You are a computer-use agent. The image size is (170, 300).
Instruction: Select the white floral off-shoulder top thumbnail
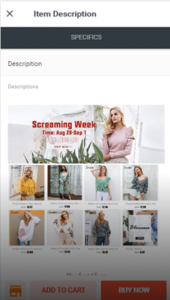[x=65, y=227]
